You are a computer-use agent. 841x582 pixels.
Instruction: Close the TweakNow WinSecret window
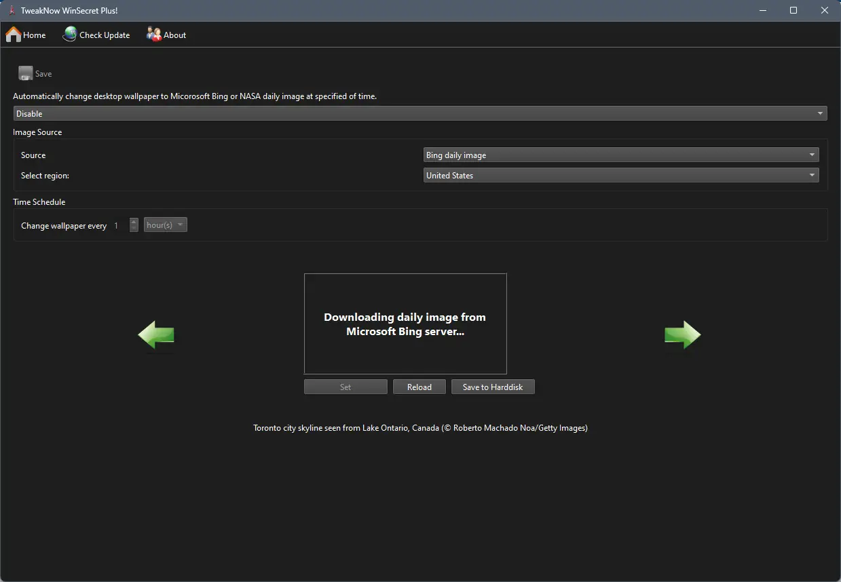(825, 10)
